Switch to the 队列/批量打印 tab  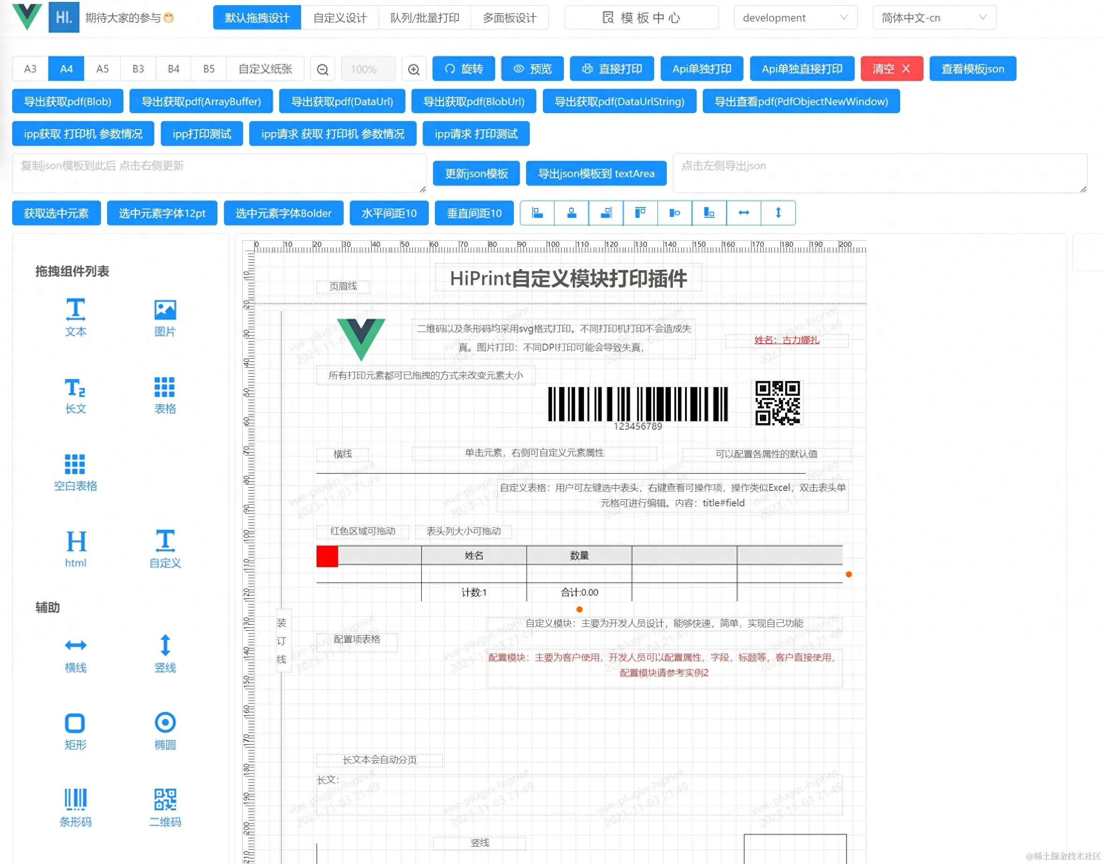[x=425, y=18]
